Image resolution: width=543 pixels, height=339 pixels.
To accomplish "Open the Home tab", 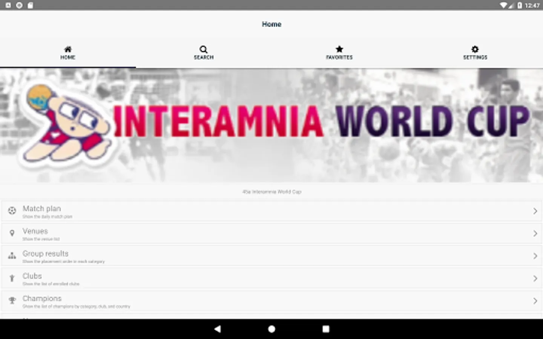I will 68,53.
